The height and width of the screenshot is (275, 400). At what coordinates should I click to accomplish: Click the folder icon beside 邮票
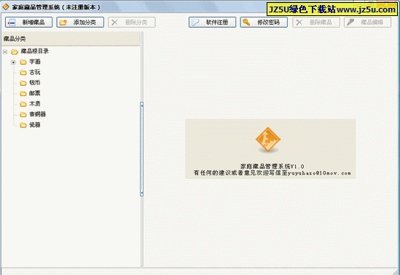coord(23,93)
